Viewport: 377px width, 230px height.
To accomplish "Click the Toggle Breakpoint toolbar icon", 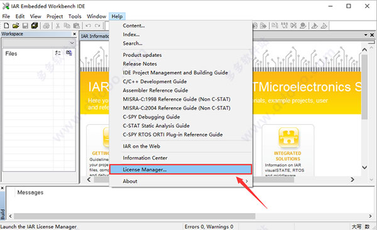I will [303, 26].
